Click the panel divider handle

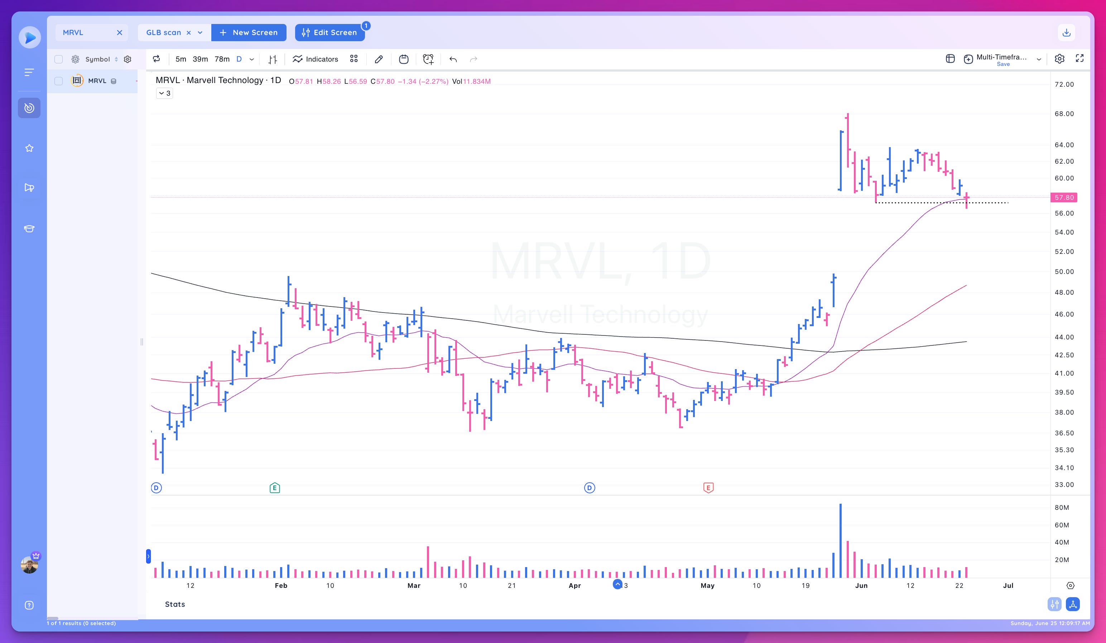point(142,342)
